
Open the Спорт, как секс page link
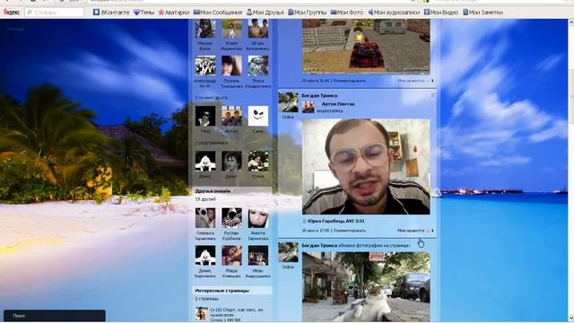(x=237, y=312)
